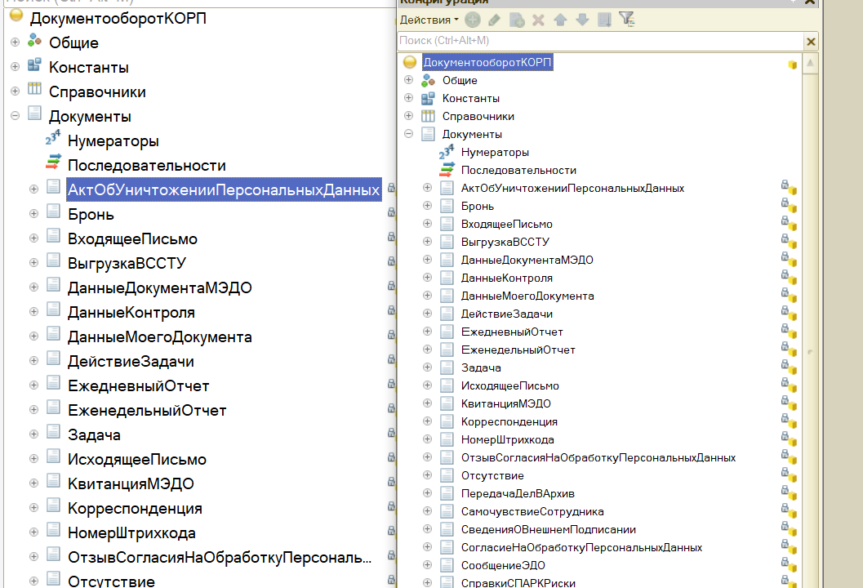Select ДействиеЗадачи in Конфигурация panel
Image resolution: width=863 pixels, height=588 pixels.
[x=507, y=314]
